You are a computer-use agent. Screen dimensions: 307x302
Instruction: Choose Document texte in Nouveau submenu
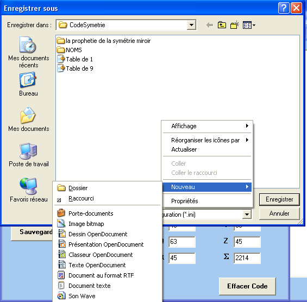pyautogui.click(x=107, y=286)
